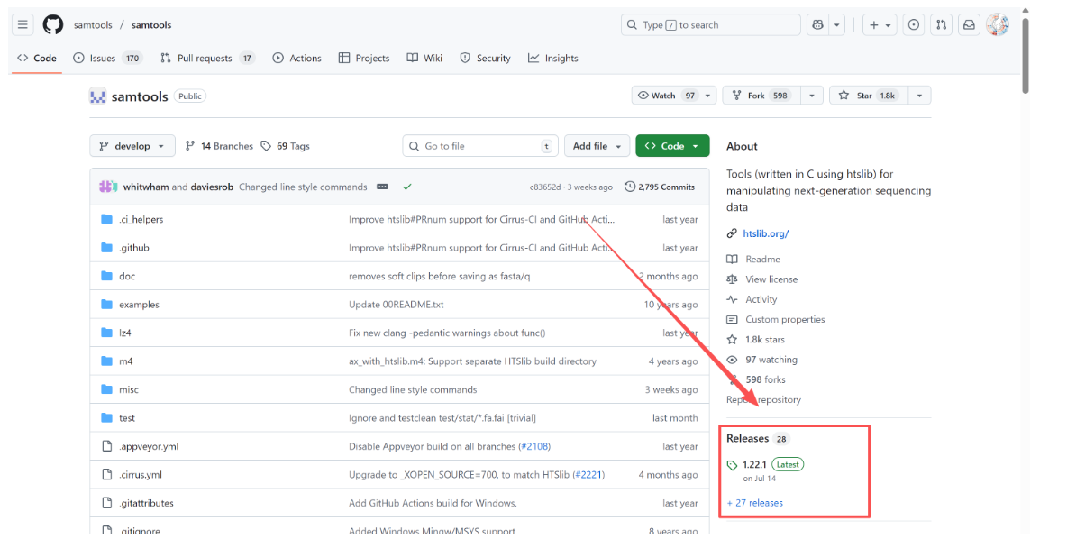Open the 2,795 Commits history
Viewport: 1067px width, 557px height.
[660, 187]
